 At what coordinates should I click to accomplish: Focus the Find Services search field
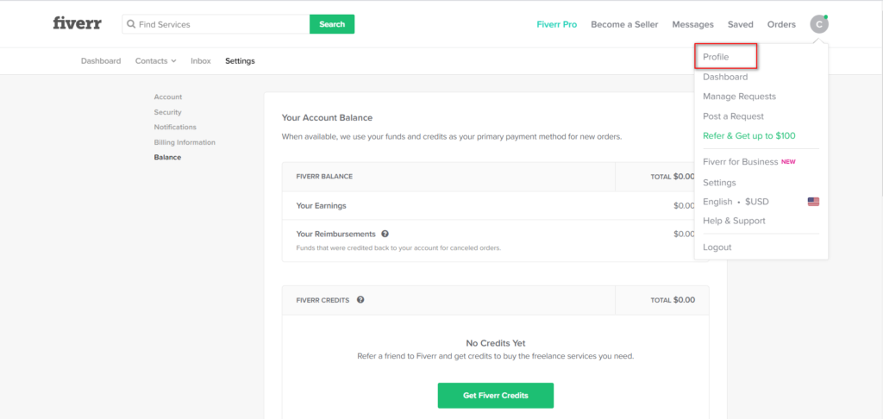click(216, 24)
